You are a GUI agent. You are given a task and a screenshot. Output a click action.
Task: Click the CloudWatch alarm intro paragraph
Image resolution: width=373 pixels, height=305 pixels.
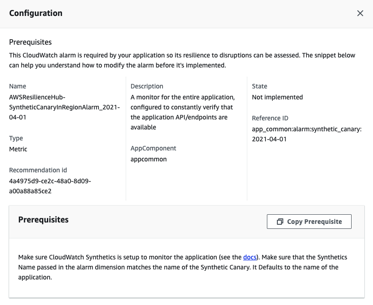click(x=182, y=60)
